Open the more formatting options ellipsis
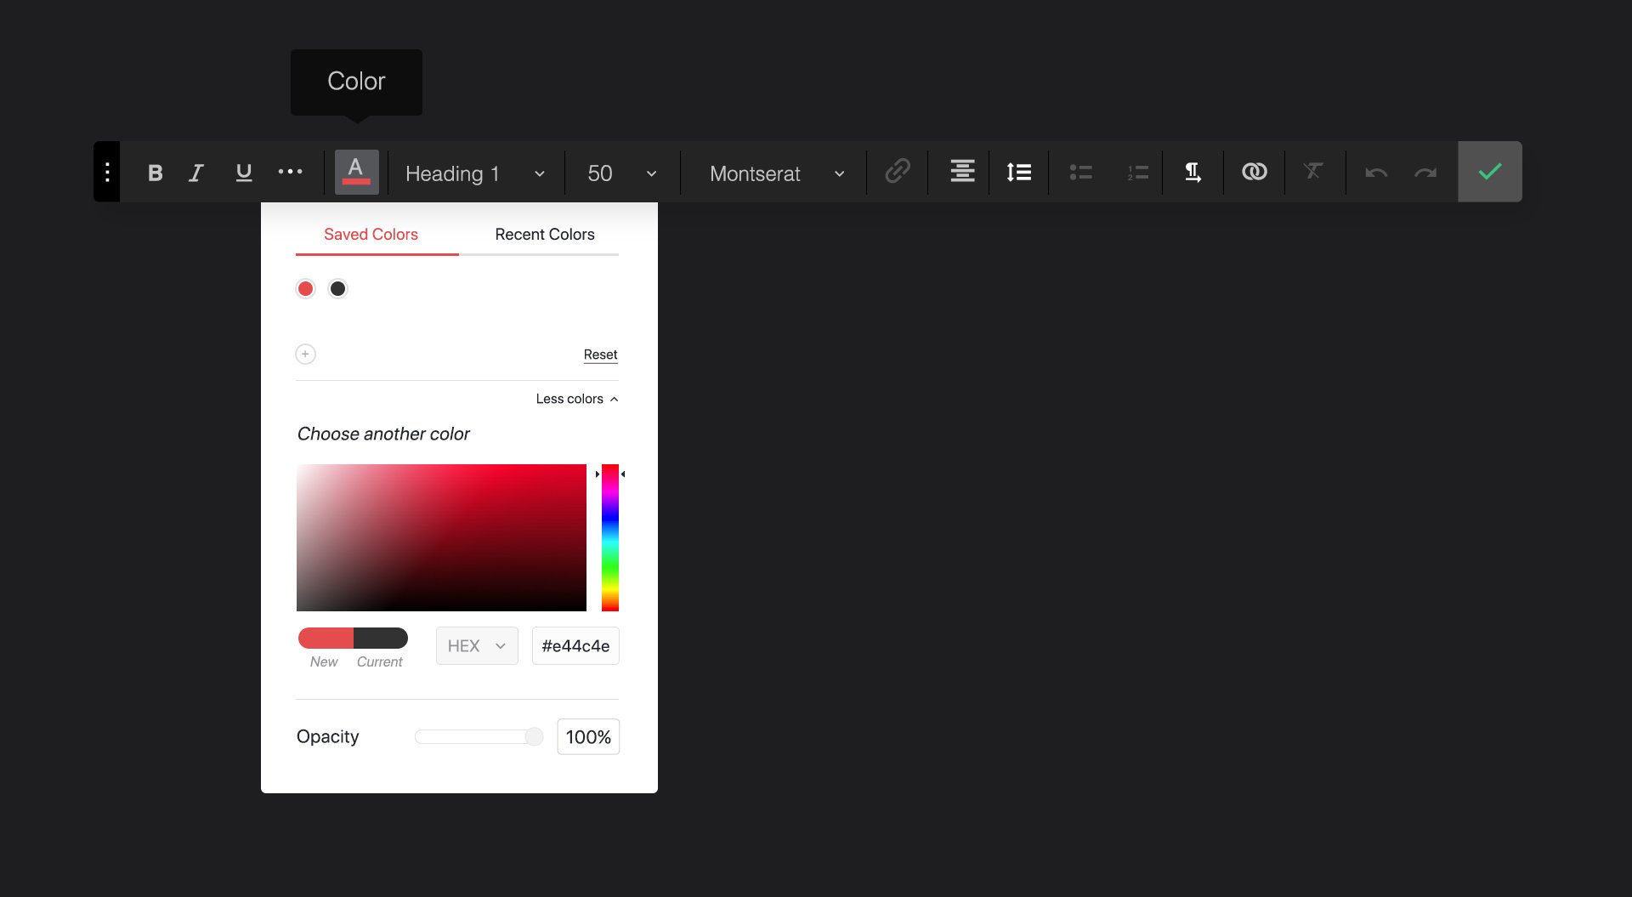The image size is (1632, 897). coord(291,172)
